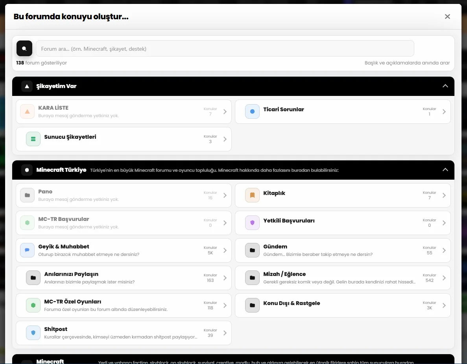Click the forum search input field
Screen dimensions: 467x364
[x=225, y=48]
